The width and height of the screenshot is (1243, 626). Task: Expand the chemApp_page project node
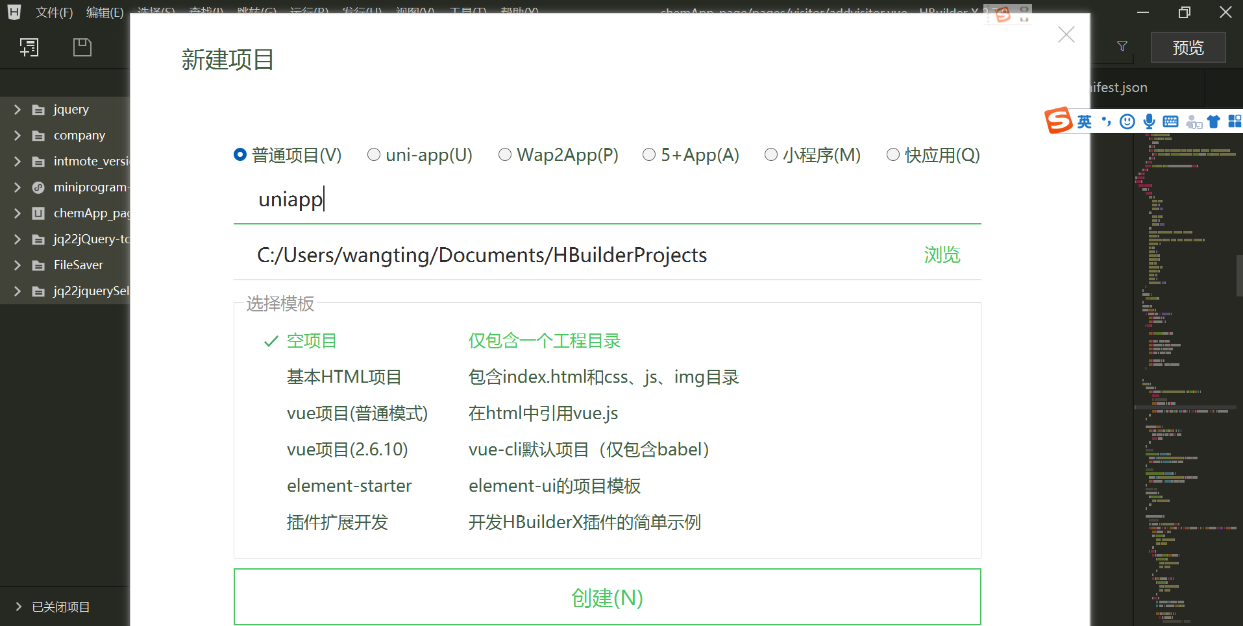(18, 213)
